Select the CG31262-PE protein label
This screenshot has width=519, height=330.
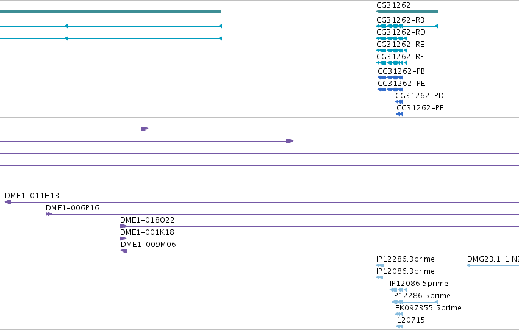click(x=401, y=84)
